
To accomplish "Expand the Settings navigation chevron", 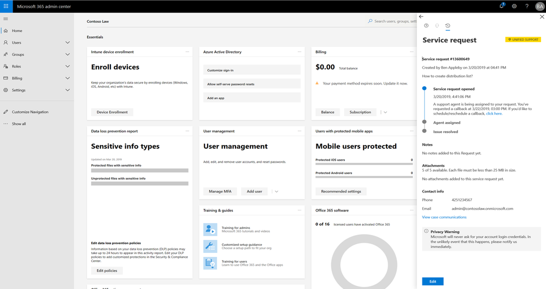I will click(68, 90).
